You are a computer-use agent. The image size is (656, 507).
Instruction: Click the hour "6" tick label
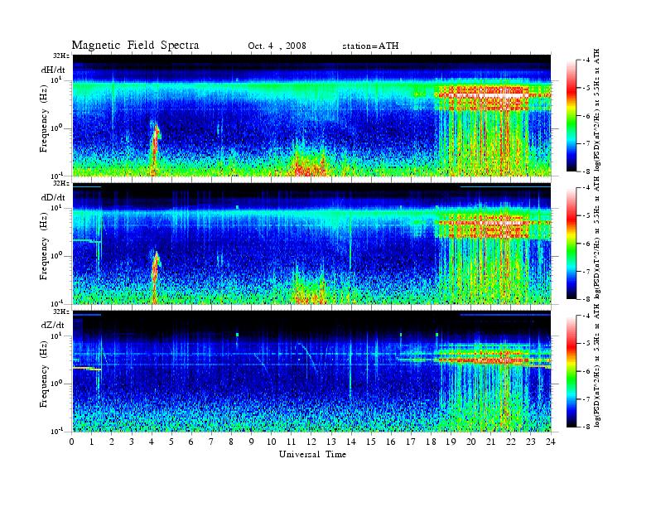(191, 442)
